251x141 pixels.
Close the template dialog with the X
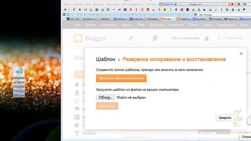pos(241,54)
